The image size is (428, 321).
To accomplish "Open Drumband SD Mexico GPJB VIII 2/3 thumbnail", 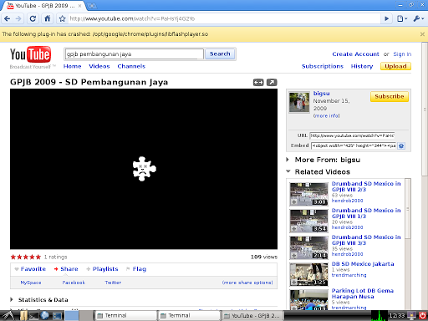I will pyautogui.click(x=308, y=194).
